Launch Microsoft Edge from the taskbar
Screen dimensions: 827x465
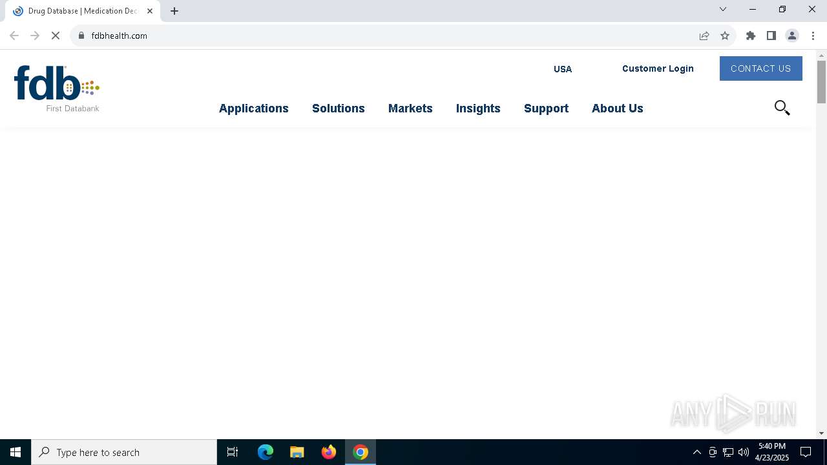[x=266, y=452]
